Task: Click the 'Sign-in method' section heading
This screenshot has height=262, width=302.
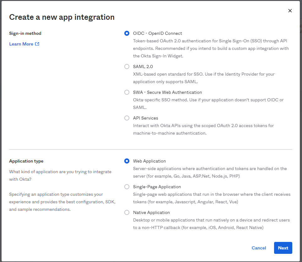Action: click(x=25, y=33)
